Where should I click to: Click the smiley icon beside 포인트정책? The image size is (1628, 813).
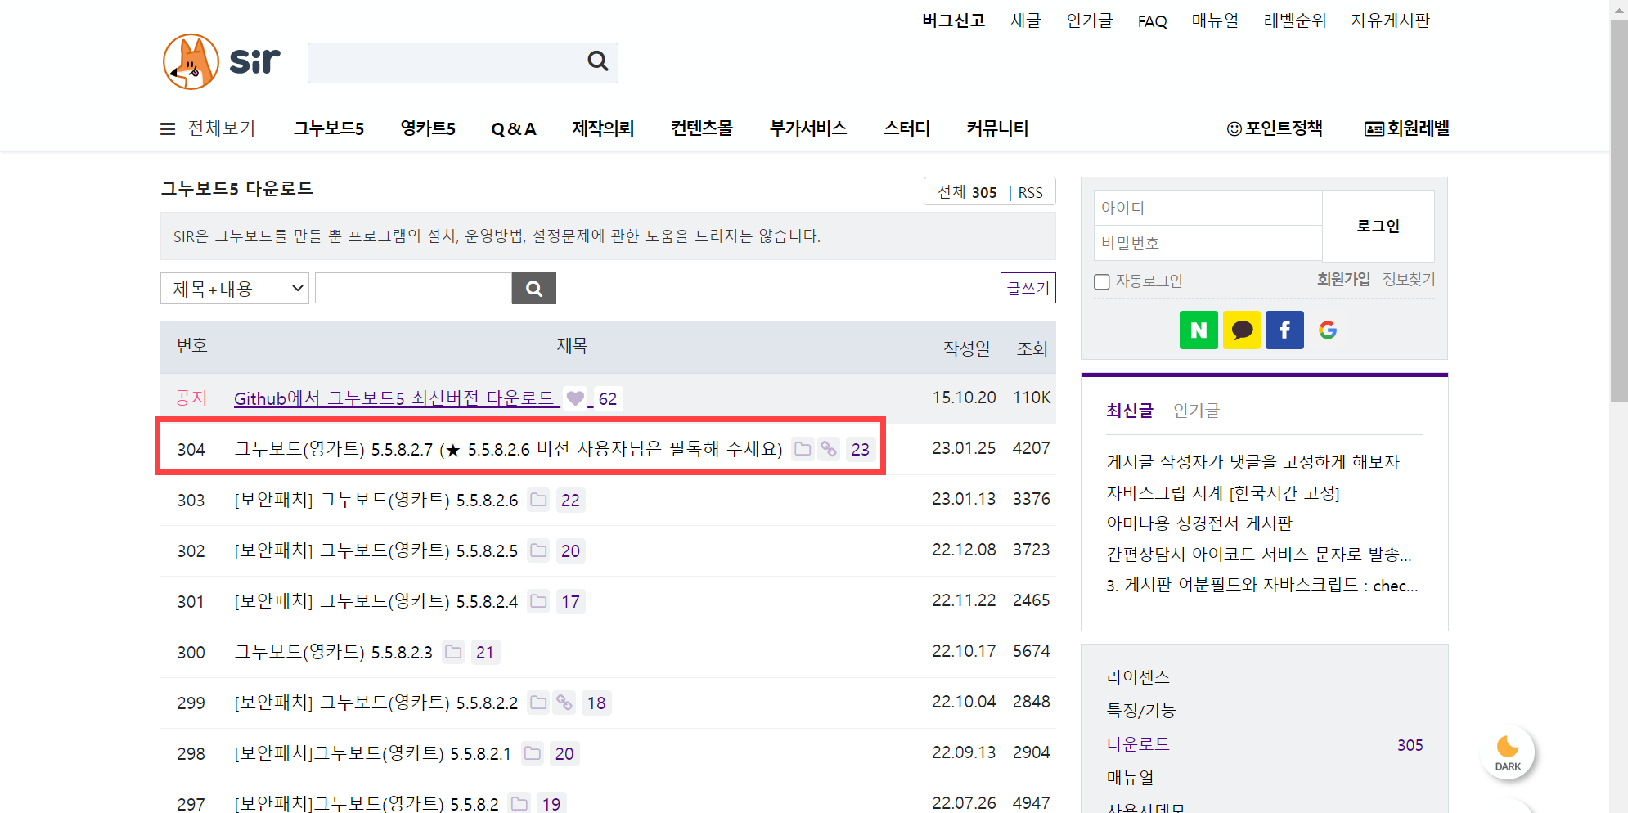[1234, 128]
